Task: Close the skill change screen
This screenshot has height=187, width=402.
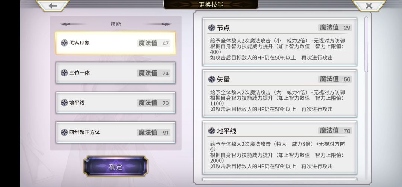Action: (369, 6)
